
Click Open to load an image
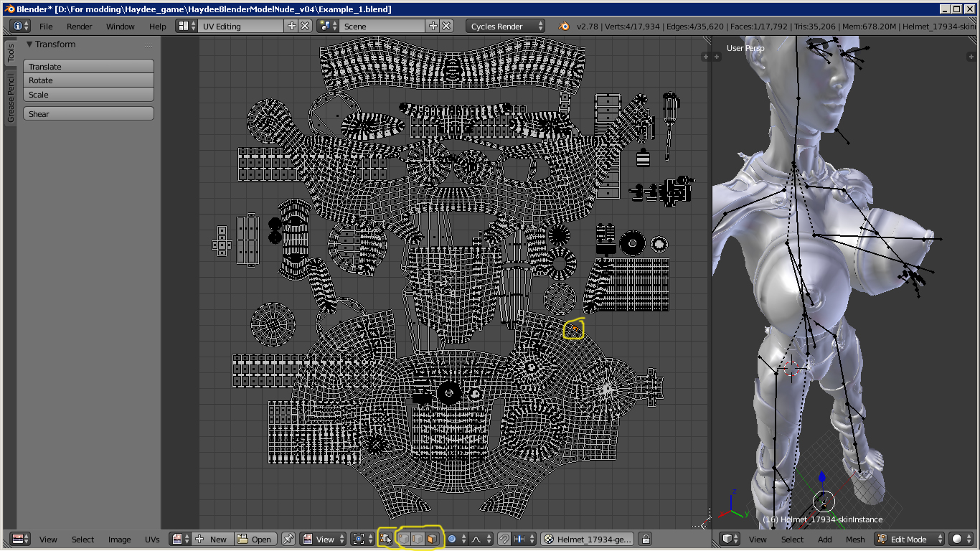point(255,539)
